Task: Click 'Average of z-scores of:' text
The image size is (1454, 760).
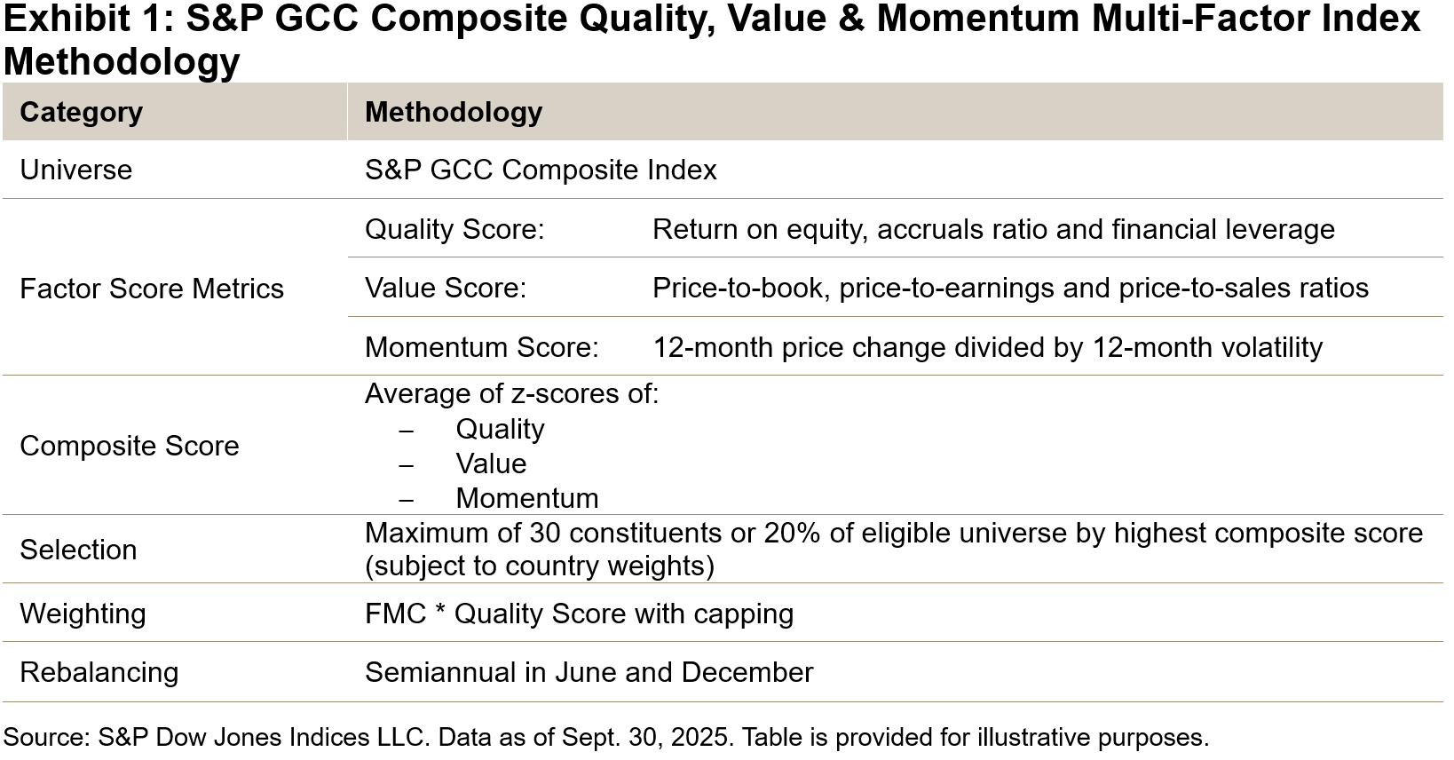Action: pyautogui.click(x=511, y=393)
